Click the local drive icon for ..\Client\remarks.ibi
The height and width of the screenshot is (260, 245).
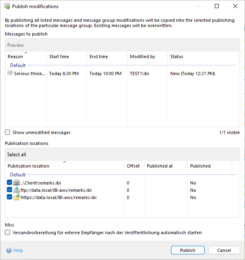tap(16, 183)
